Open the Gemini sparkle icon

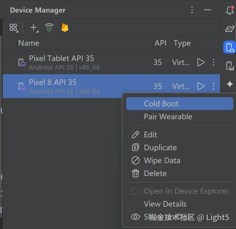[230, 84]
